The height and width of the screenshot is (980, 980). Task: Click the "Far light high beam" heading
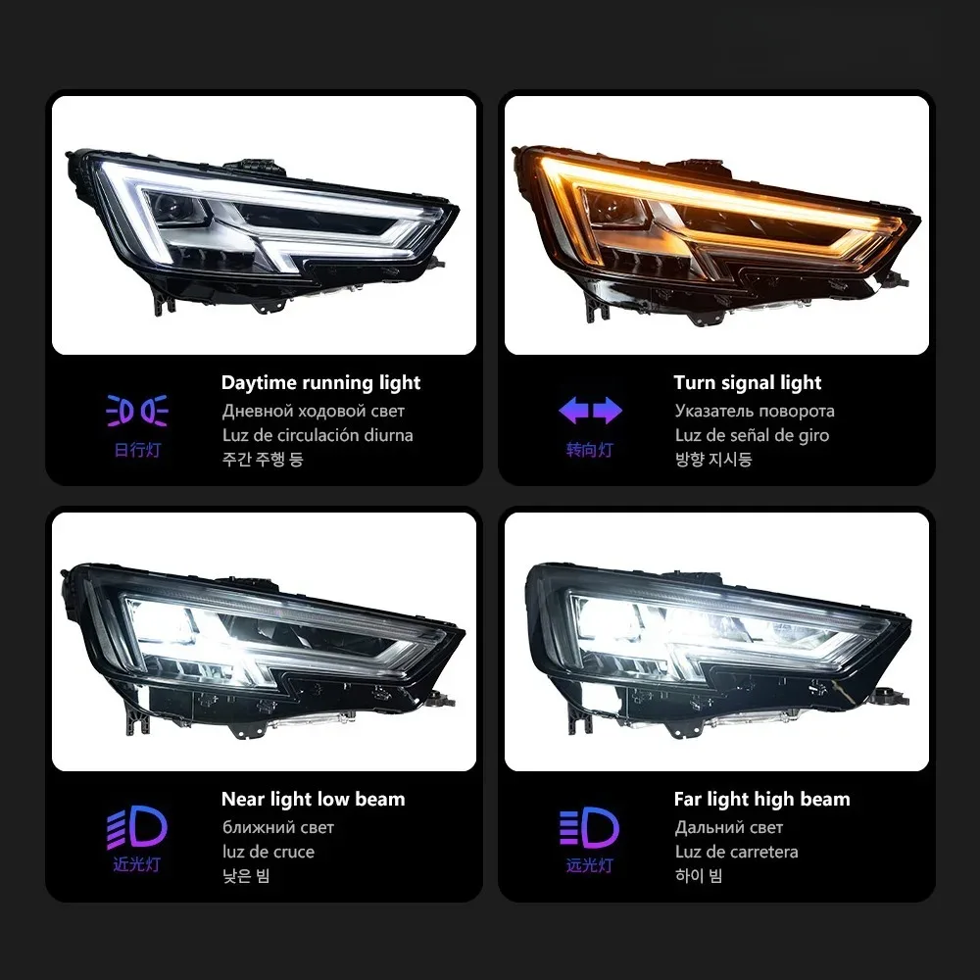(761, 799)
